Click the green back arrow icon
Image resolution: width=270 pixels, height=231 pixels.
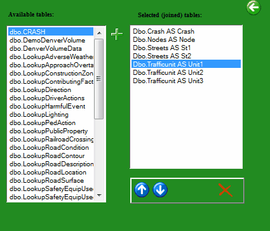pos(253,8)
